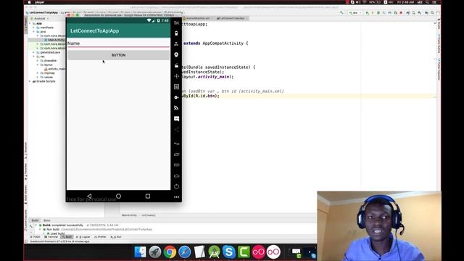The width and height of the screenshot is (464, 261).
Task: Open the Logcat tool window tab
Action: [83, 237]
